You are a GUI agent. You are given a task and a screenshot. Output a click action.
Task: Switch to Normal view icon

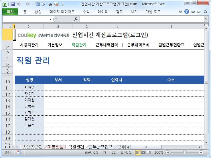click(138, 153)
